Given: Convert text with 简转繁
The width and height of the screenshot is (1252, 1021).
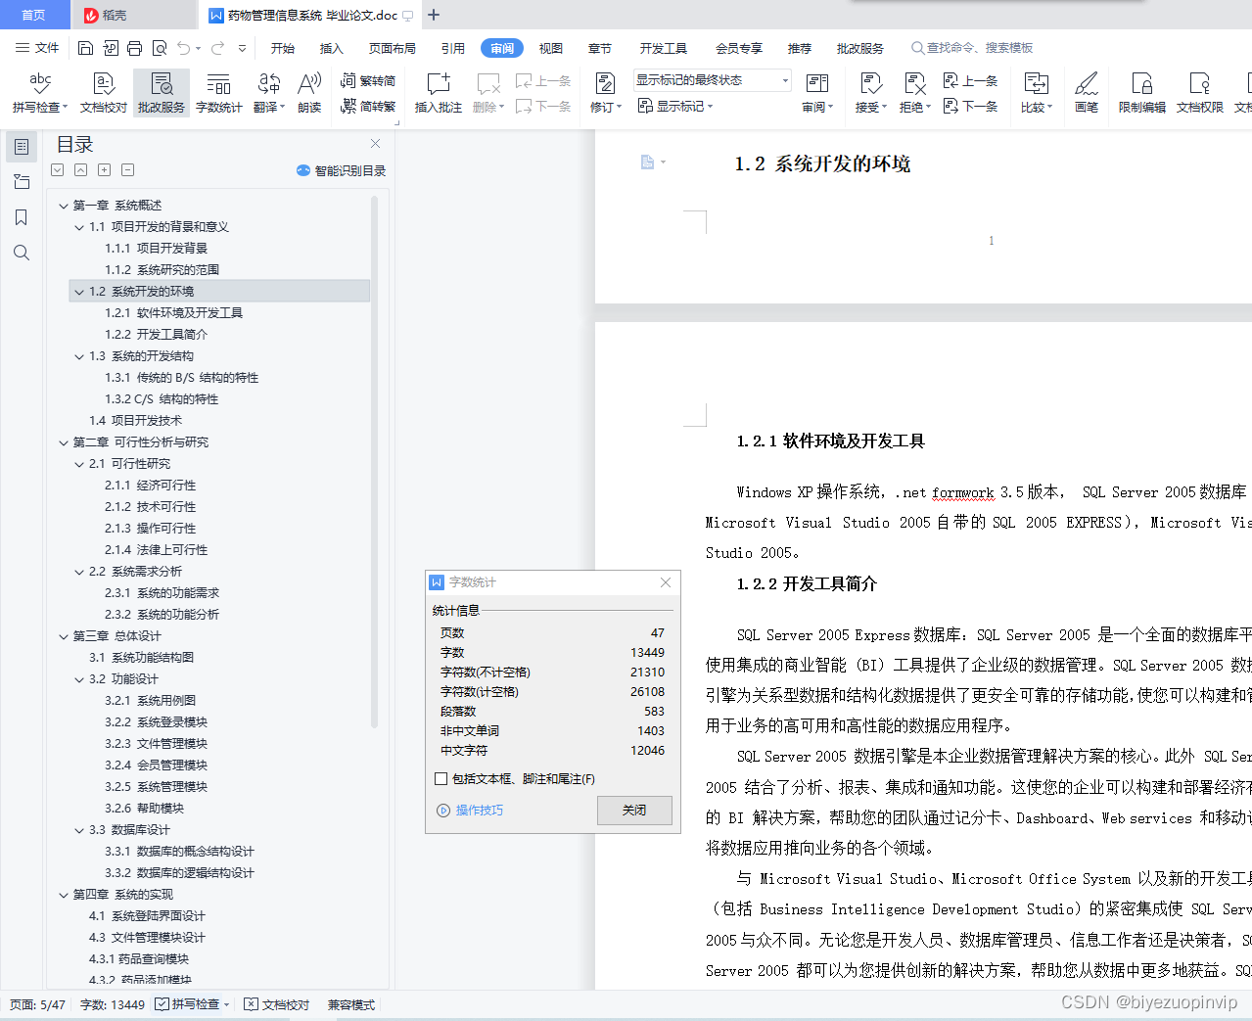Looking at the screenshot, I should coord(368,106).
